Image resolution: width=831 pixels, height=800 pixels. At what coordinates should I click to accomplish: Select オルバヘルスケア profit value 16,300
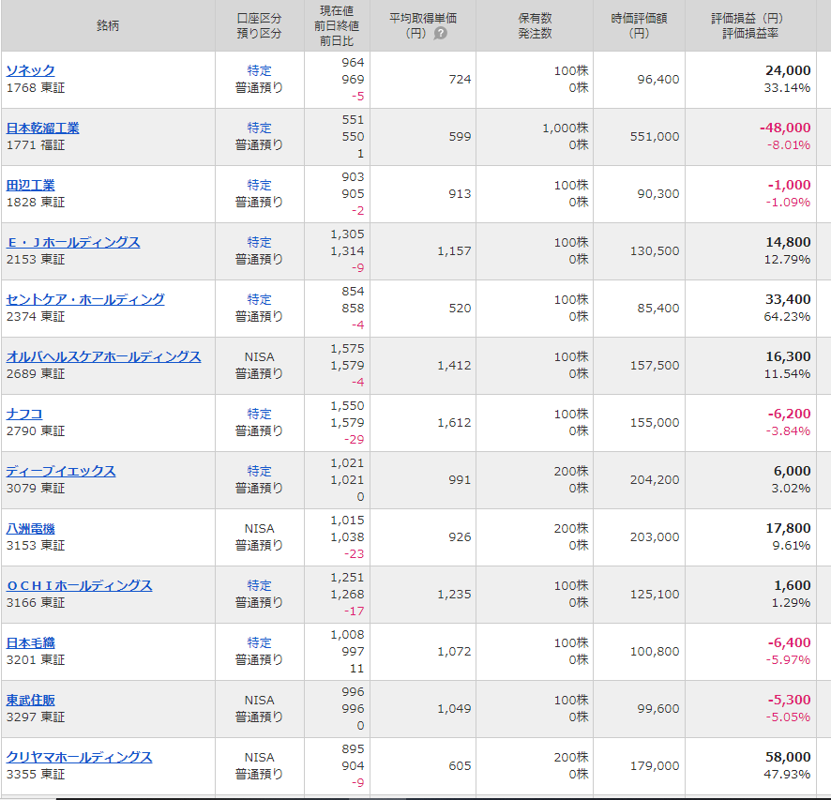[x=788, y=356]
